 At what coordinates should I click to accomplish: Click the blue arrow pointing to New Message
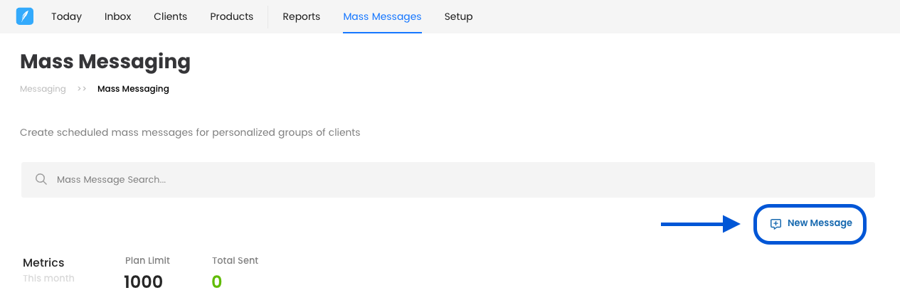tap(701, 224)
